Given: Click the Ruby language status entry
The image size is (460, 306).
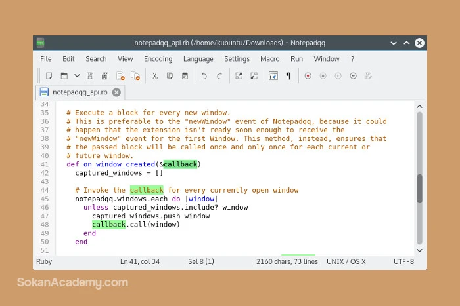Looking at the screenshot, I should 44,261.
